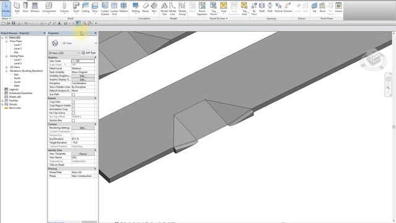Select the Door tool
This screenshot has height=223, width=396.
pyautogui.click(x=25, y=7)
